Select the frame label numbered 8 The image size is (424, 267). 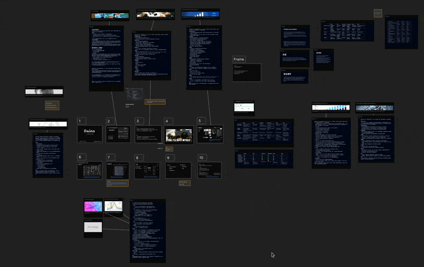click(x=139, y=157)
